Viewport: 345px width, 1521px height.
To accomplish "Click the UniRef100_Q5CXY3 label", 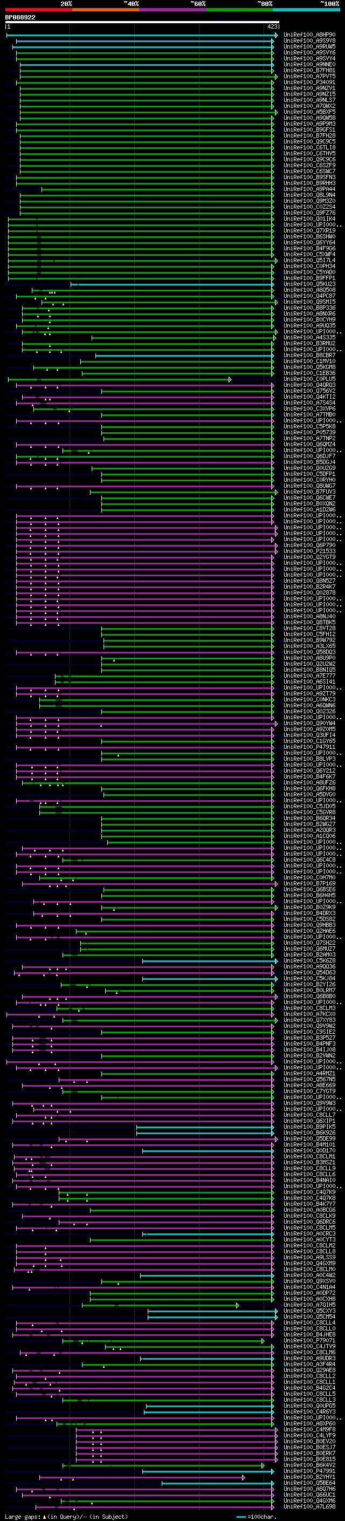I will [309, 1311].
